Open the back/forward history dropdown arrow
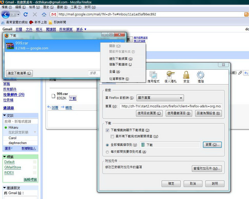The height and width of the screenshot is (199, 249). 18,15
